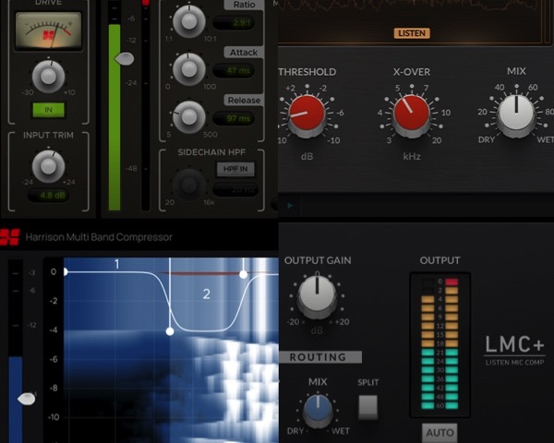Click the Output Gain knob

(x=317, y=296)
